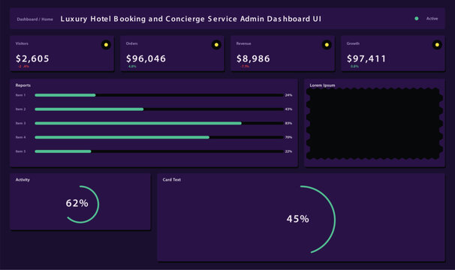Click the Growth card label
455x270 pixels.
(353, 43)
